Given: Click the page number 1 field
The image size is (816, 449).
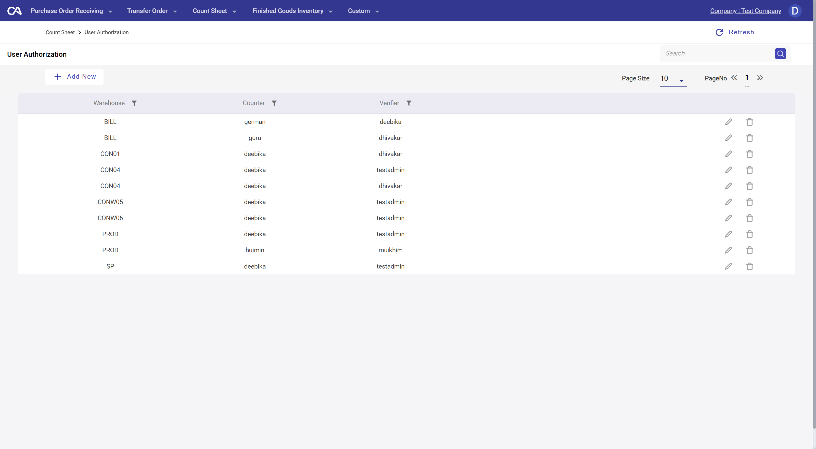Looking at the screenshot, I should [x=747, y=78].
